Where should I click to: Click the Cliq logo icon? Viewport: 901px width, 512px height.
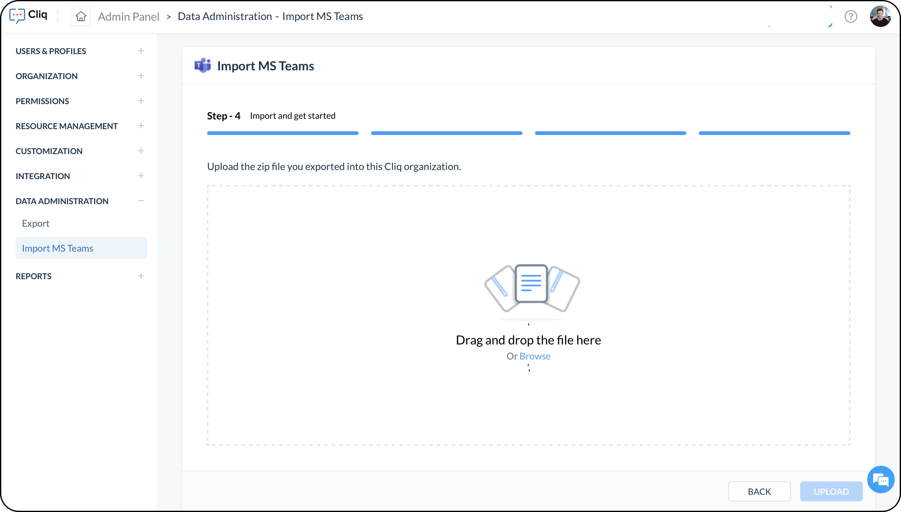[x=17, y=16]
